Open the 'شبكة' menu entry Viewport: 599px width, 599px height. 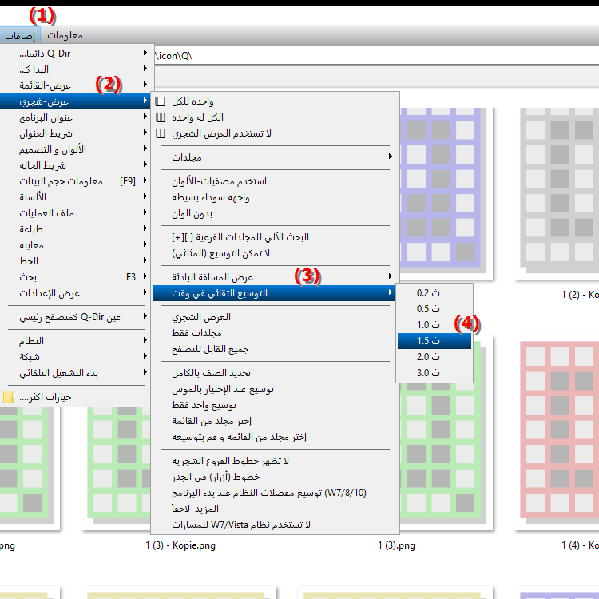pos(75,357)
